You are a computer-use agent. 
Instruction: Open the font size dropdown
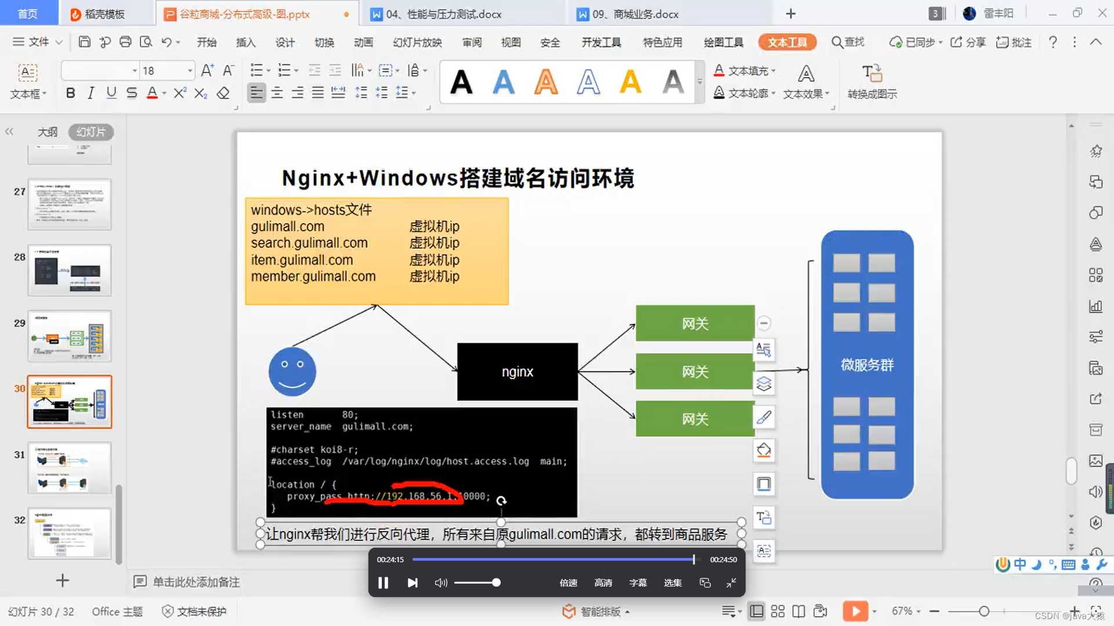(190, 71)
